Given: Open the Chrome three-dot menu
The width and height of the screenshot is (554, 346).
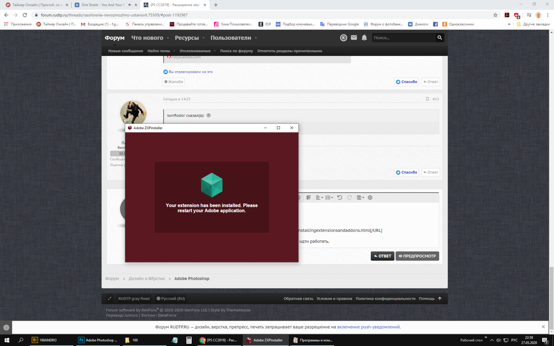Looking at the screenshot, I should pyautogui.click(x=548, y=15).
